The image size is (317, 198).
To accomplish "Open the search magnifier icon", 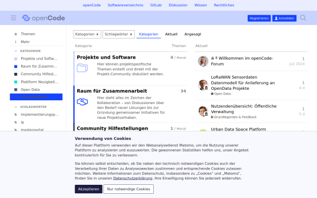I will point(303,18).
